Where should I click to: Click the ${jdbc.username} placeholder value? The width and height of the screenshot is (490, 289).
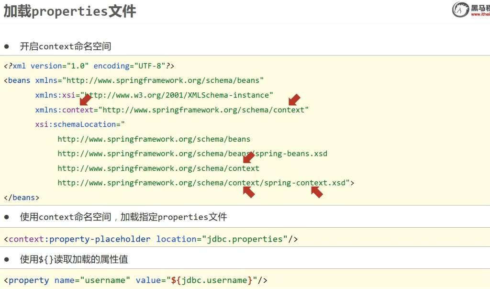(x=211, y=280)
